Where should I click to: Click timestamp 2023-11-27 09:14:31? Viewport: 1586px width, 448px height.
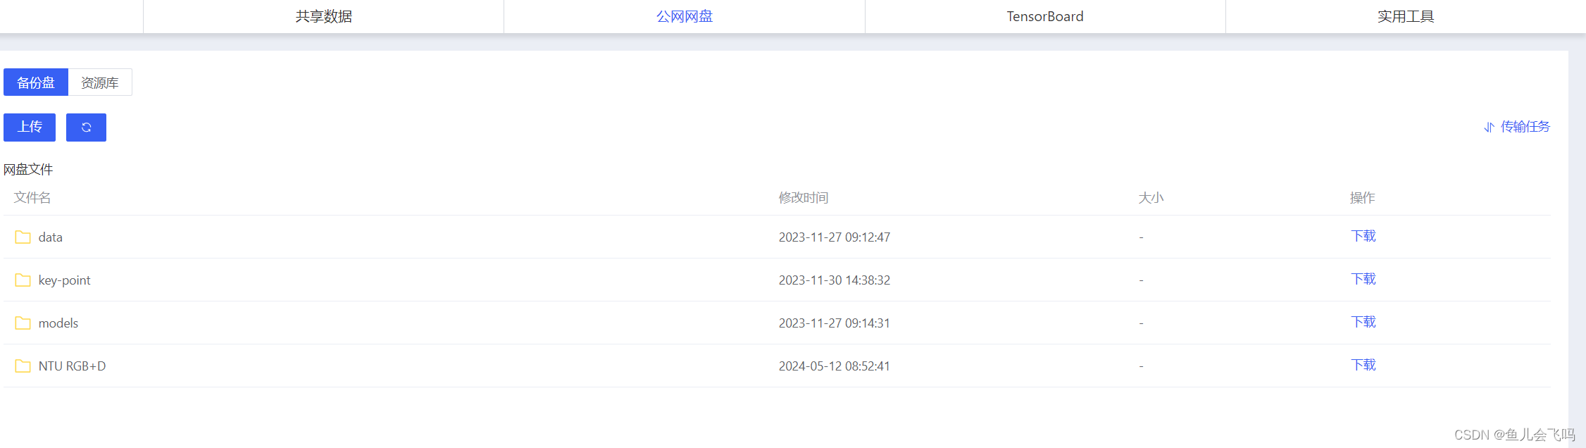point(835,323)
